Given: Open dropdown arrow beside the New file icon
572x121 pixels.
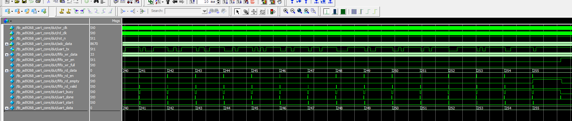Looking at the screenshot, I should pos(12,2).
